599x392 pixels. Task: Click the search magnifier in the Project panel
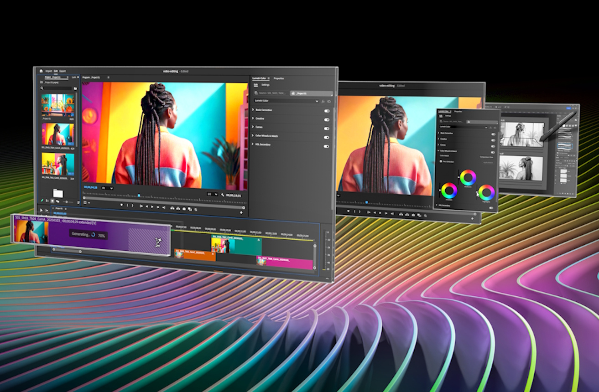(x=42, y=88)
